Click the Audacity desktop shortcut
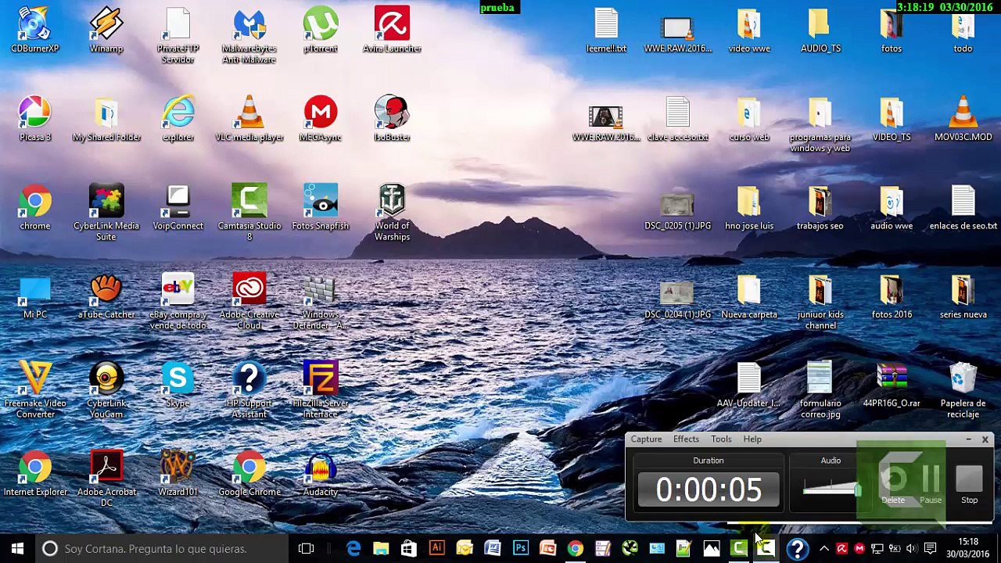1001x563 pixels. pyautogui.click(x=321, y=475)
